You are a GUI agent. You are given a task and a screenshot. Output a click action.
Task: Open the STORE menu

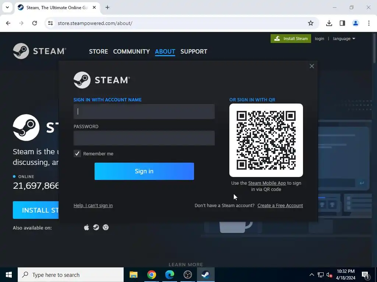click(x=98, y=51)
